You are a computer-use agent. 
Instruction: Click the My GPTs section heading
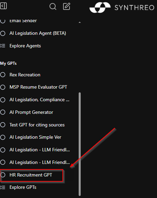(8, 63)
